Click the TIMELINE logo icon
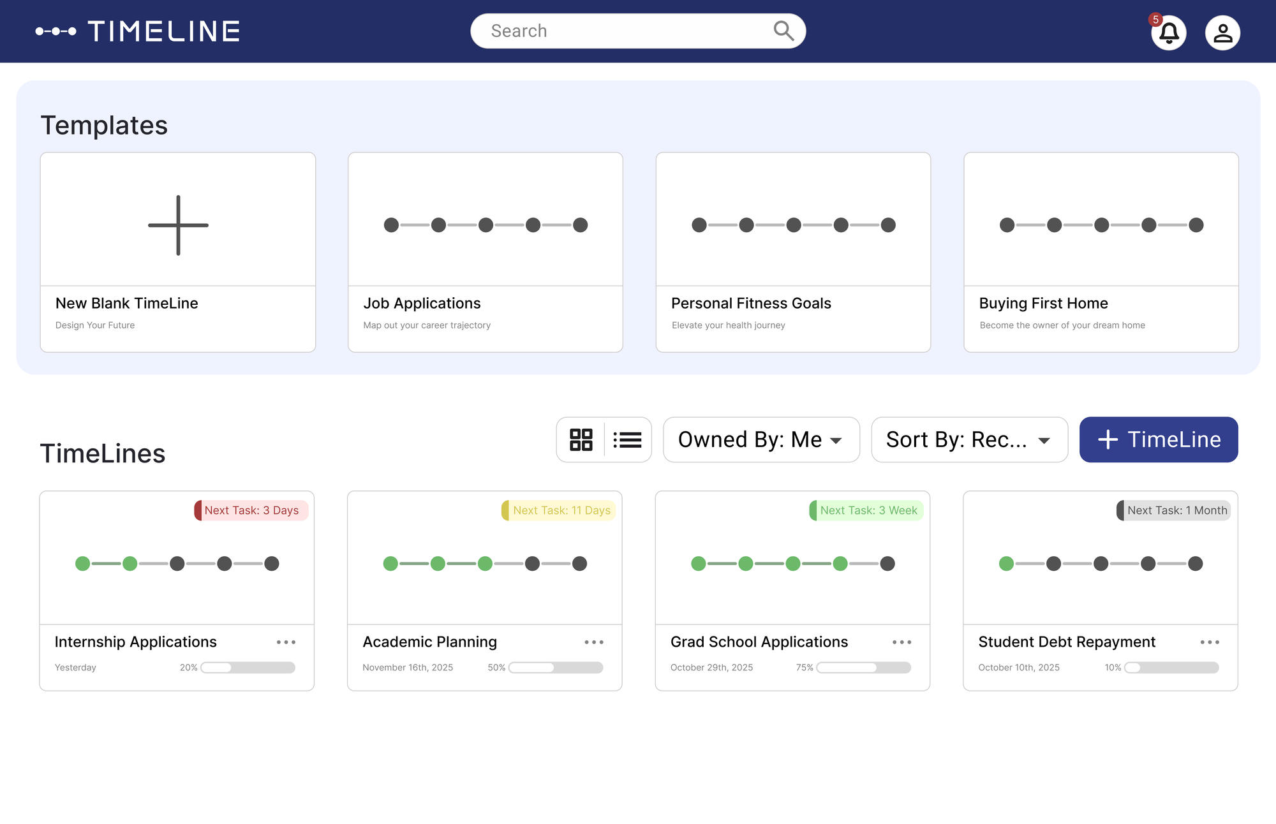The image size is (1276, 824). [56, 31]
